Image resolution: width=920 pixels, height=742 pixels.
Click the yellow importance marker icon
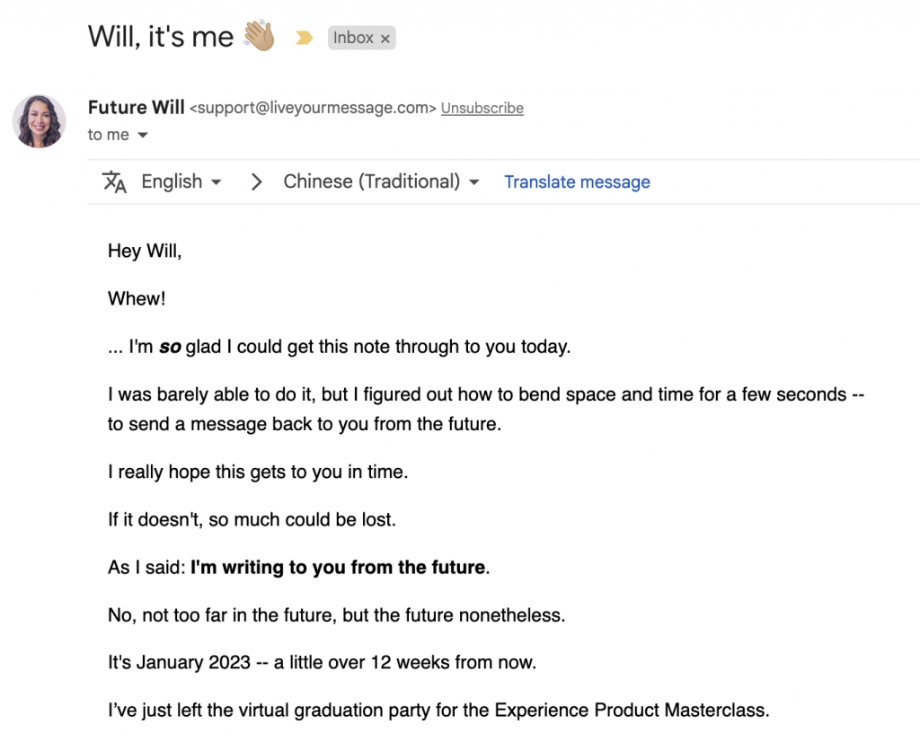click(304, 38)
